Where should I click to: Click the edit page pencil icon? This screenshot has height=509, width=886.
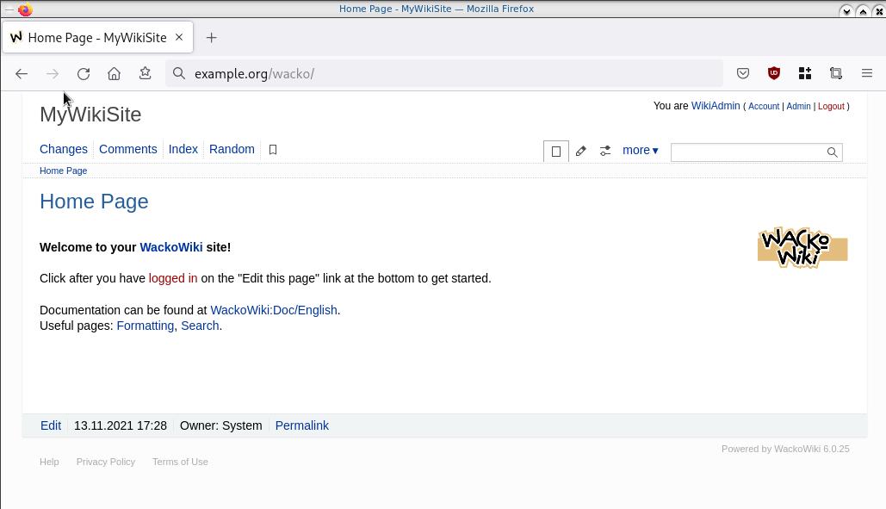(581, 151)
